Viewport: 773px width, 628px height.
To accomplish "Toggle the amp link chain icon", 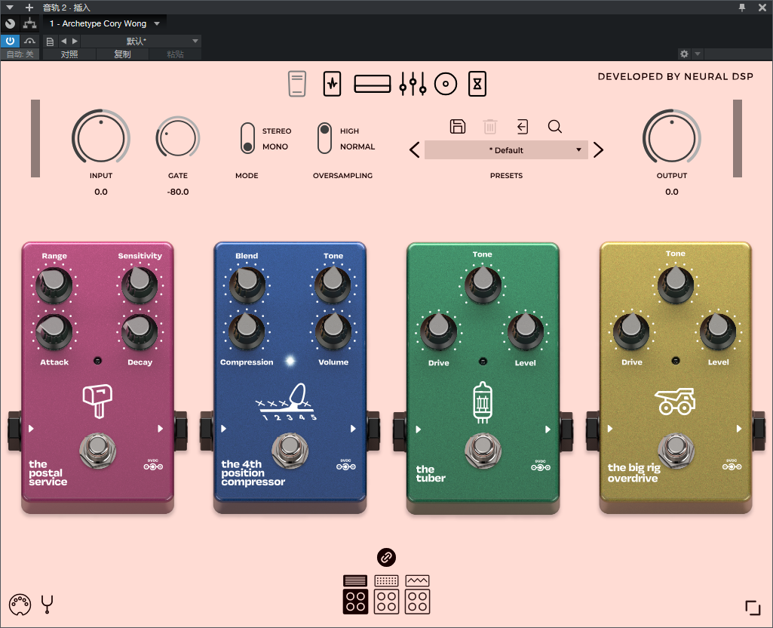I will click(x=386, y=558).
